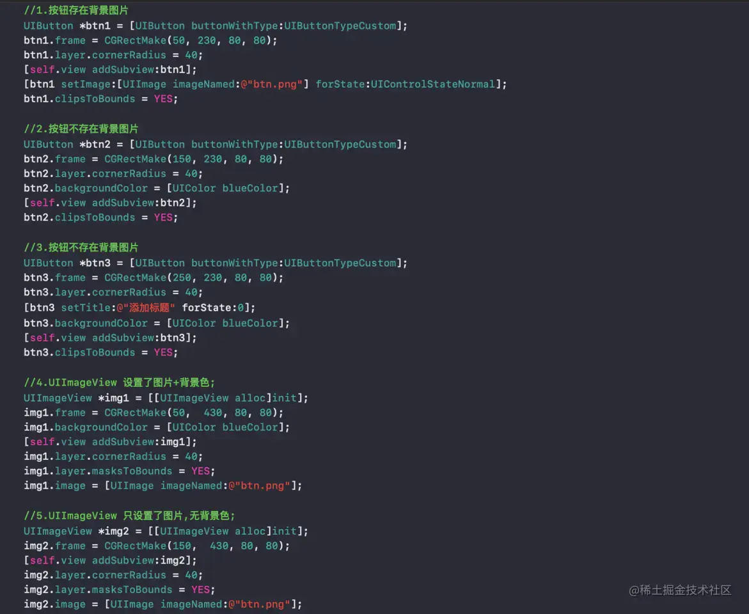
Task: Click 'btn1.frame = CGRectMake(50, 230, 80, 80);' line
Action: pos(150,41)
